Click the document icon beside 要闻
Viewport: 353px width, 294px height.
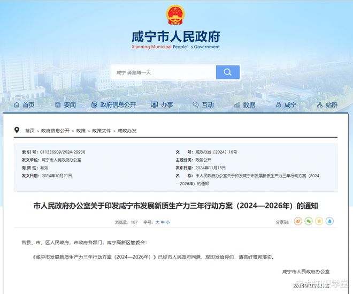click(58, 104)
